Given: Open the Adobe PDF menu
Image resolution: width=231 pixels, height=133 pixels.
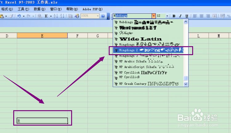Looking at the screenshot, I should click(x=92, y=9).
